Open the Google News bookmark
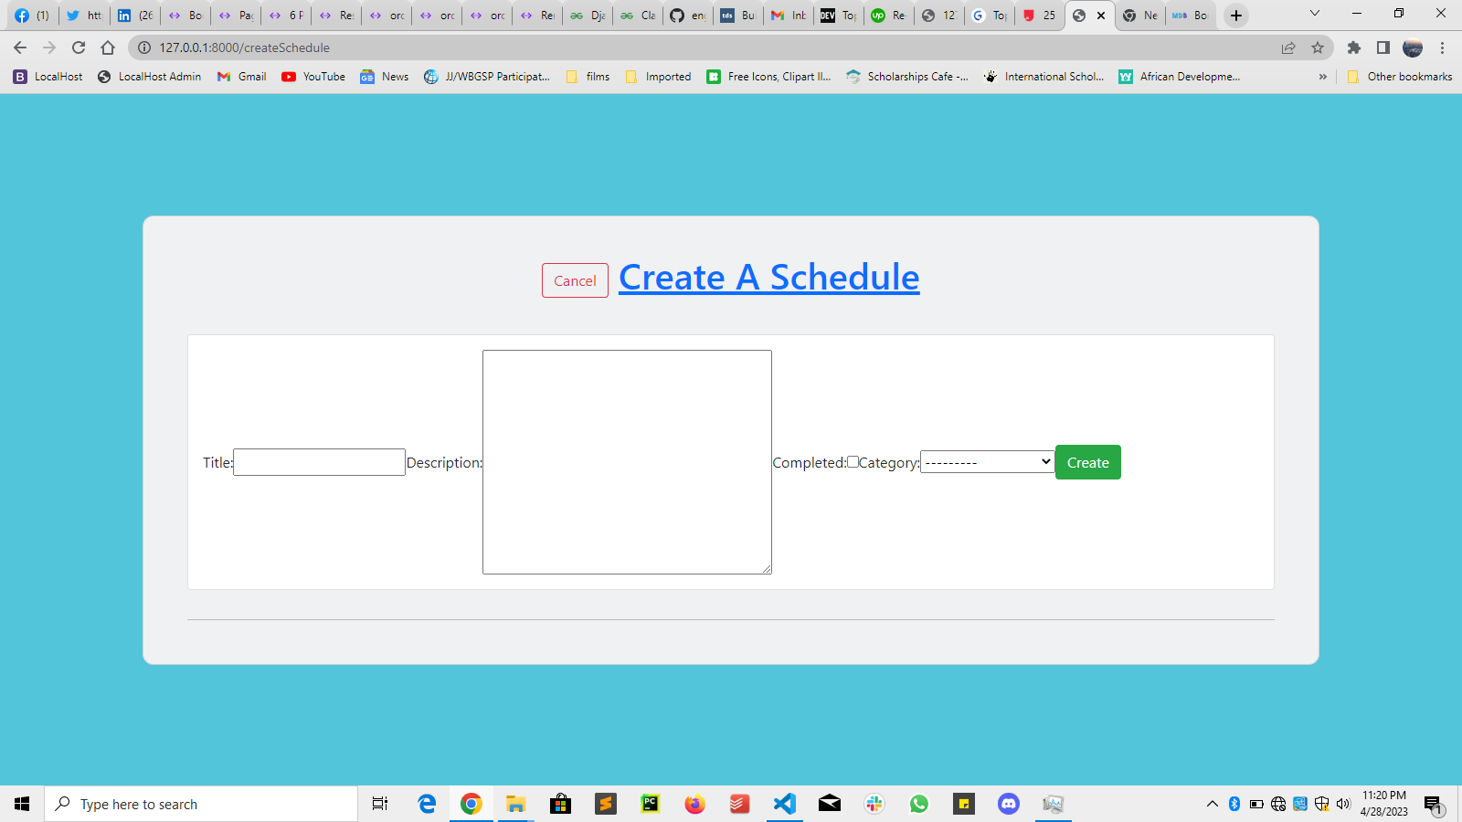 coord(383,77)
